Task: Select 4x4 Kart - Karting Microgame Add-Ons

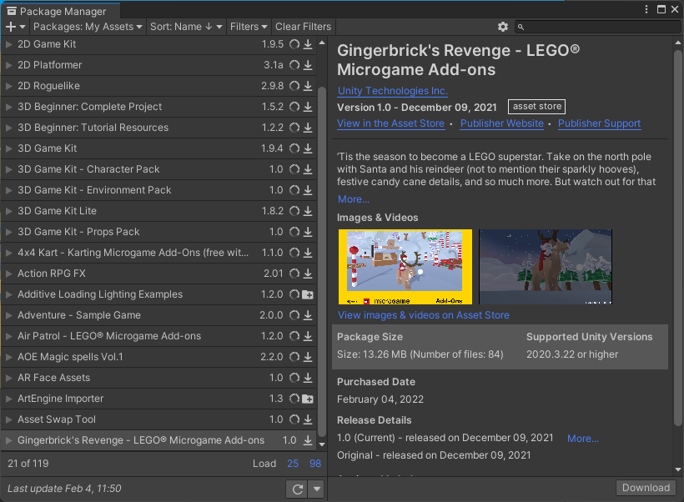Action: (158, 253)
